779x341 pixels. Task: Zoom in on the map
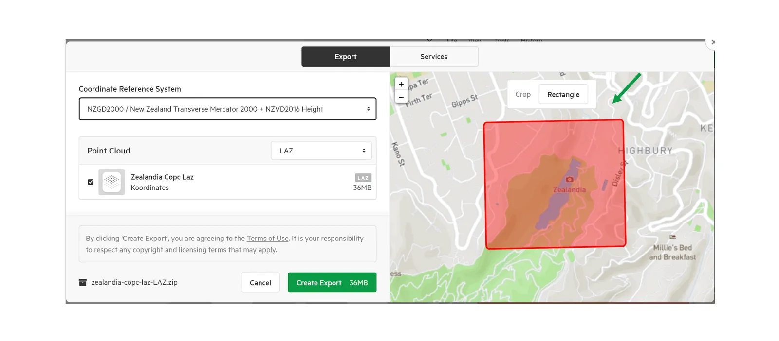(x=401, y=84)
